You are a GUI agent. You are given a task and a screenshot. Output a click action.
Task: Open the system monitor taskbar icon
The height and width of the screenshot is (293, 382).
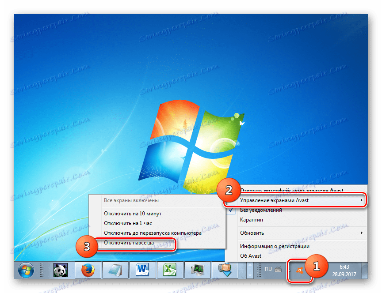[x=197, y=270]
